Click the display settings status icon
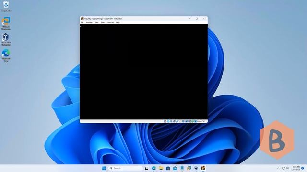The height and width of the screenshot is (172, 307). [183, 121]
